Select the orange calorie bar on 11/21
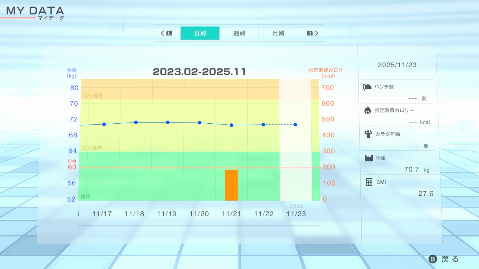The width and height of the screenshot is (479, 269). (x=231, y=185)
